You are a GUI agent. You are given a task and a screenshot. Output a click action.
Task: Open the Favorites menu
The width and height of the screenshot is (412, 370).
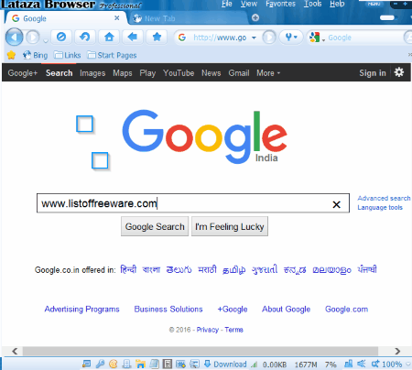tap(280, 4)
